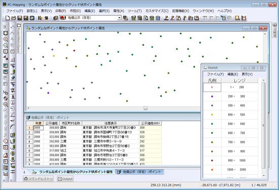This screenshot has width=279, height=190.
Task: Click status bar value 1 / 46,025
Action: [x=259, y=185]
